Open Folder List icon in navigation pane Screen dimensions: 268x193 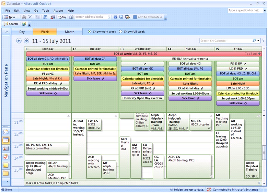(x=5, y=173)
